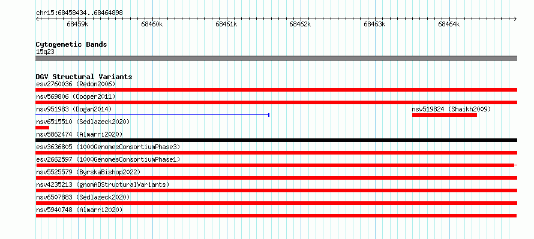Select the red bar under nsv519824

(x=445, y=115)
